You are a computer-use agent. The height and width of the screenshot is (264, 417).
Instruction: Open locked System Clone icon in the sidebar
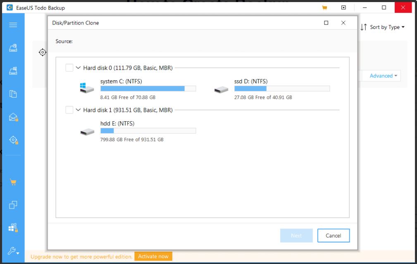[13, 228]
